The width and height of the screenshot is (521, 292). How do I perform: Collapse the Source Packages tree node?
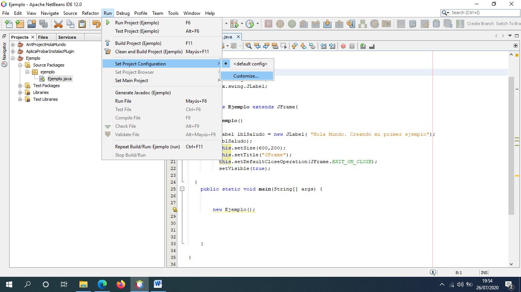20,65
